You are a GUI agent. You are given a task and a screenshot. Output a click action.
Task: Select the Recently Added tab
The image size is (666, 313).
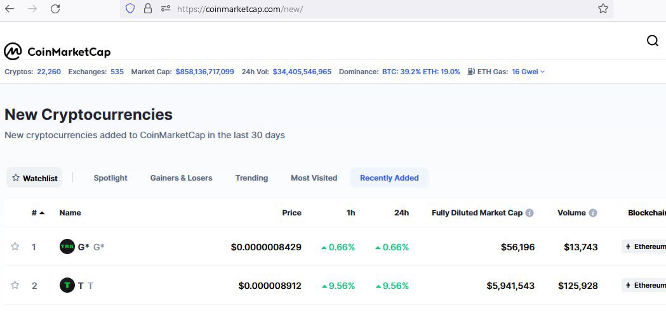(x=389, y=178)
